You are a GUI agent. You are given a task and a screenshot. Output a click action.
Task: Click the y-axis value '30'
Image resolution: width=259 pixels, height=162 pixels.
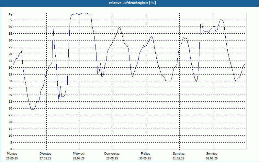[x=10, y=109]
